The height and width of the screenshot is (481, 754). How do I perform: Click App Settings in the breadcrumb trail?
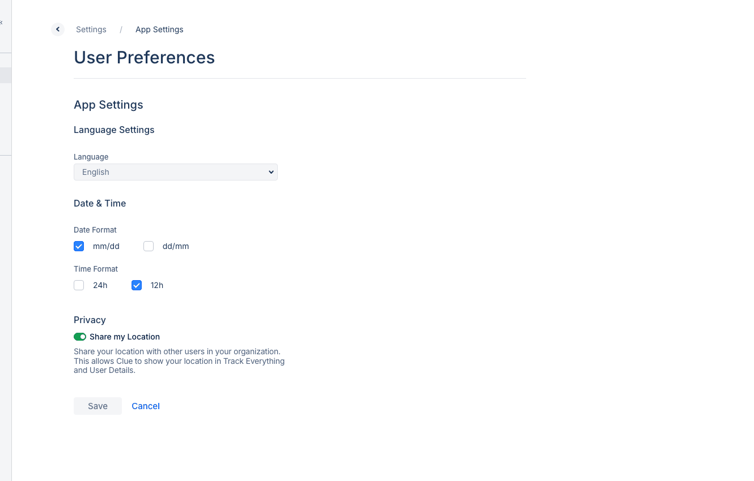[159, 29]
